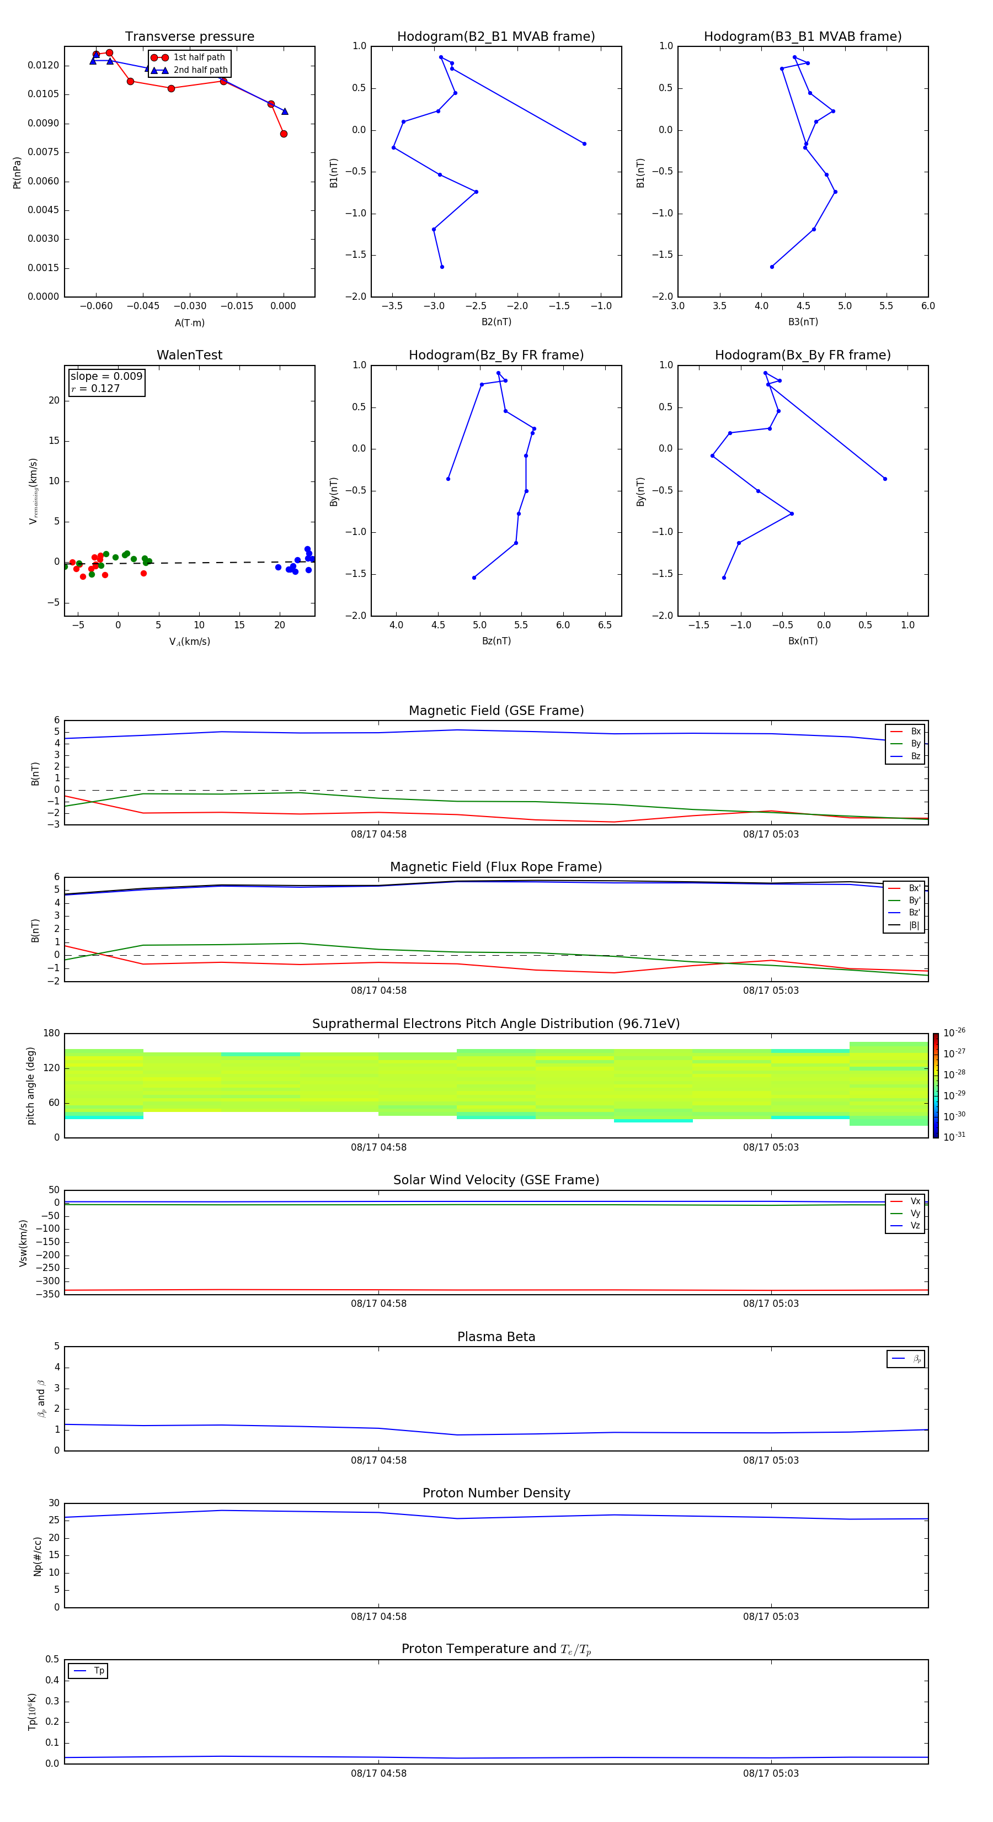Click the Vx legend entry in Solar Wind panel
Viewport: 993px width, 1822px height.
(905, 1201)
